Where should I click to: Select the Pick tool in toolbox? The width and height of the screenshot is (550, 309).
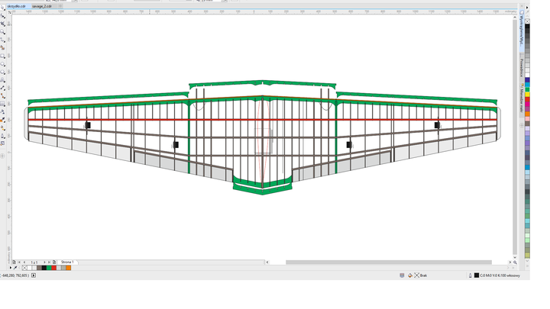pos(3,8)
